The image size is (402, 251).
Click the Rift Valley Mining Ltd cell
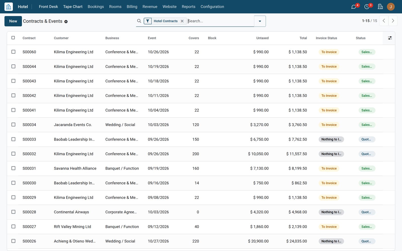click(72, 227)
